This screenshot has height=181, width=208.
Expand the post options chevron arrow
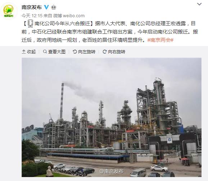click(199, 4)
